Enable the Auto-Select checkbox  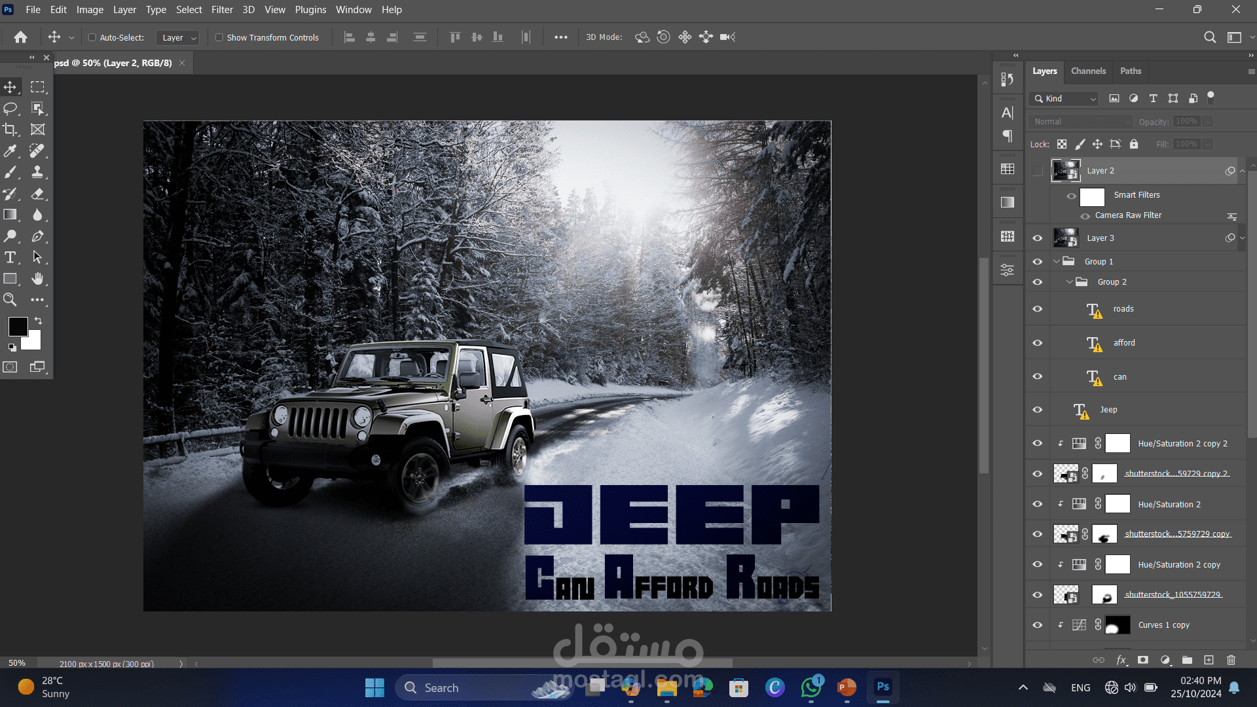92,37
